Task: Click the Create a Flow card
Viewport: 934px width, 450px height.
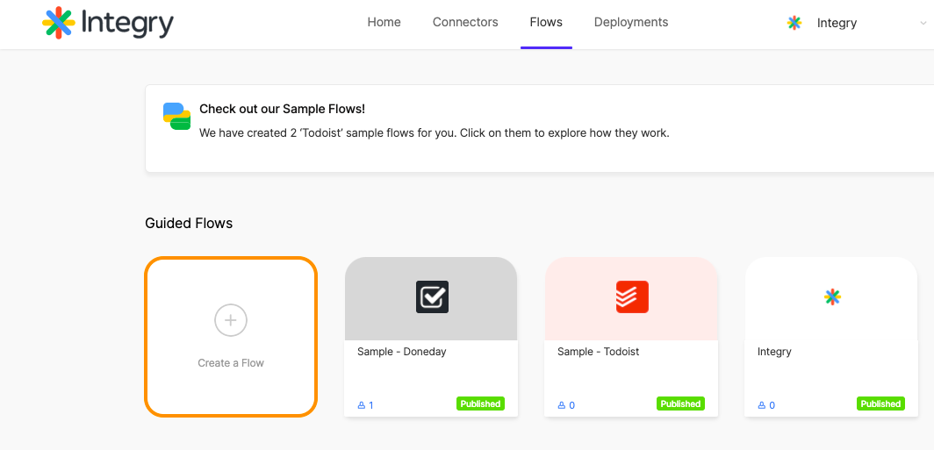Action: pos(231,336)
